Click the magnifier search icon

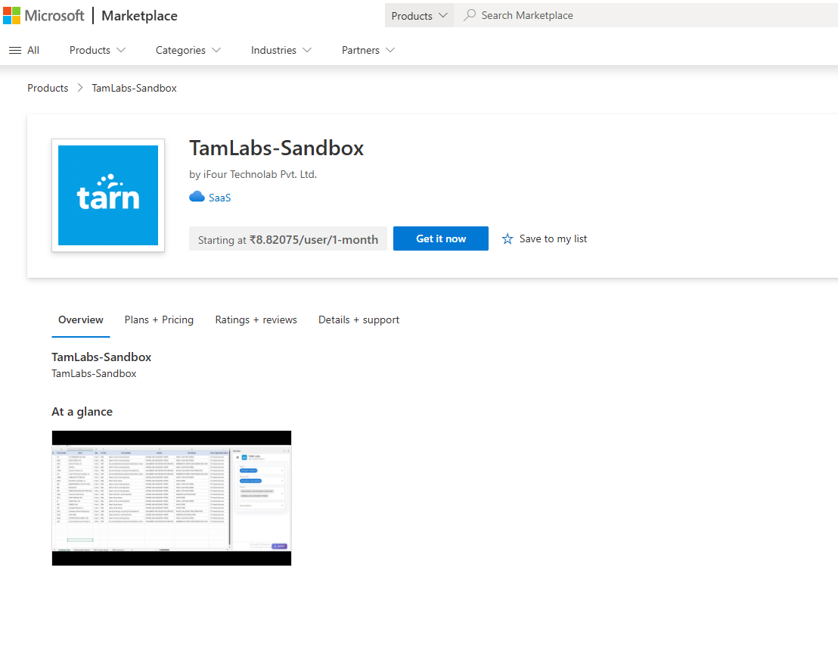[469, 15]
